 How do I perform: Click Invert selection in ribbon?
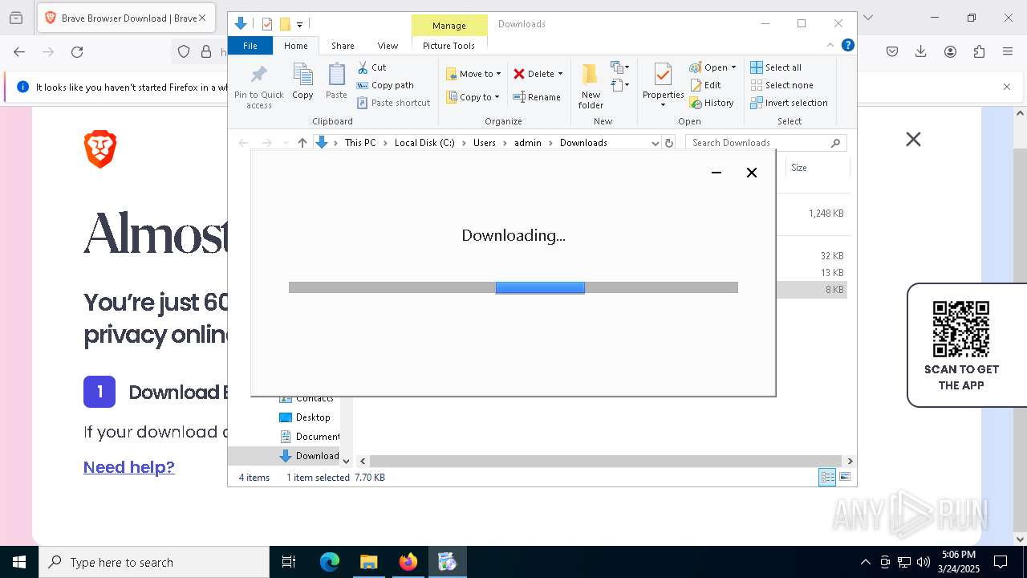[x=790, y=103]
